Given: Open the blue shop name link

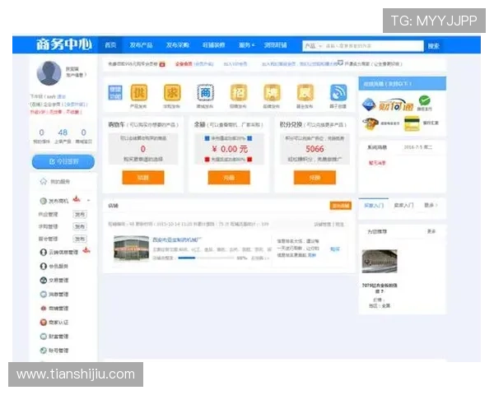Looking at the screenshot, I should [177, 239].
